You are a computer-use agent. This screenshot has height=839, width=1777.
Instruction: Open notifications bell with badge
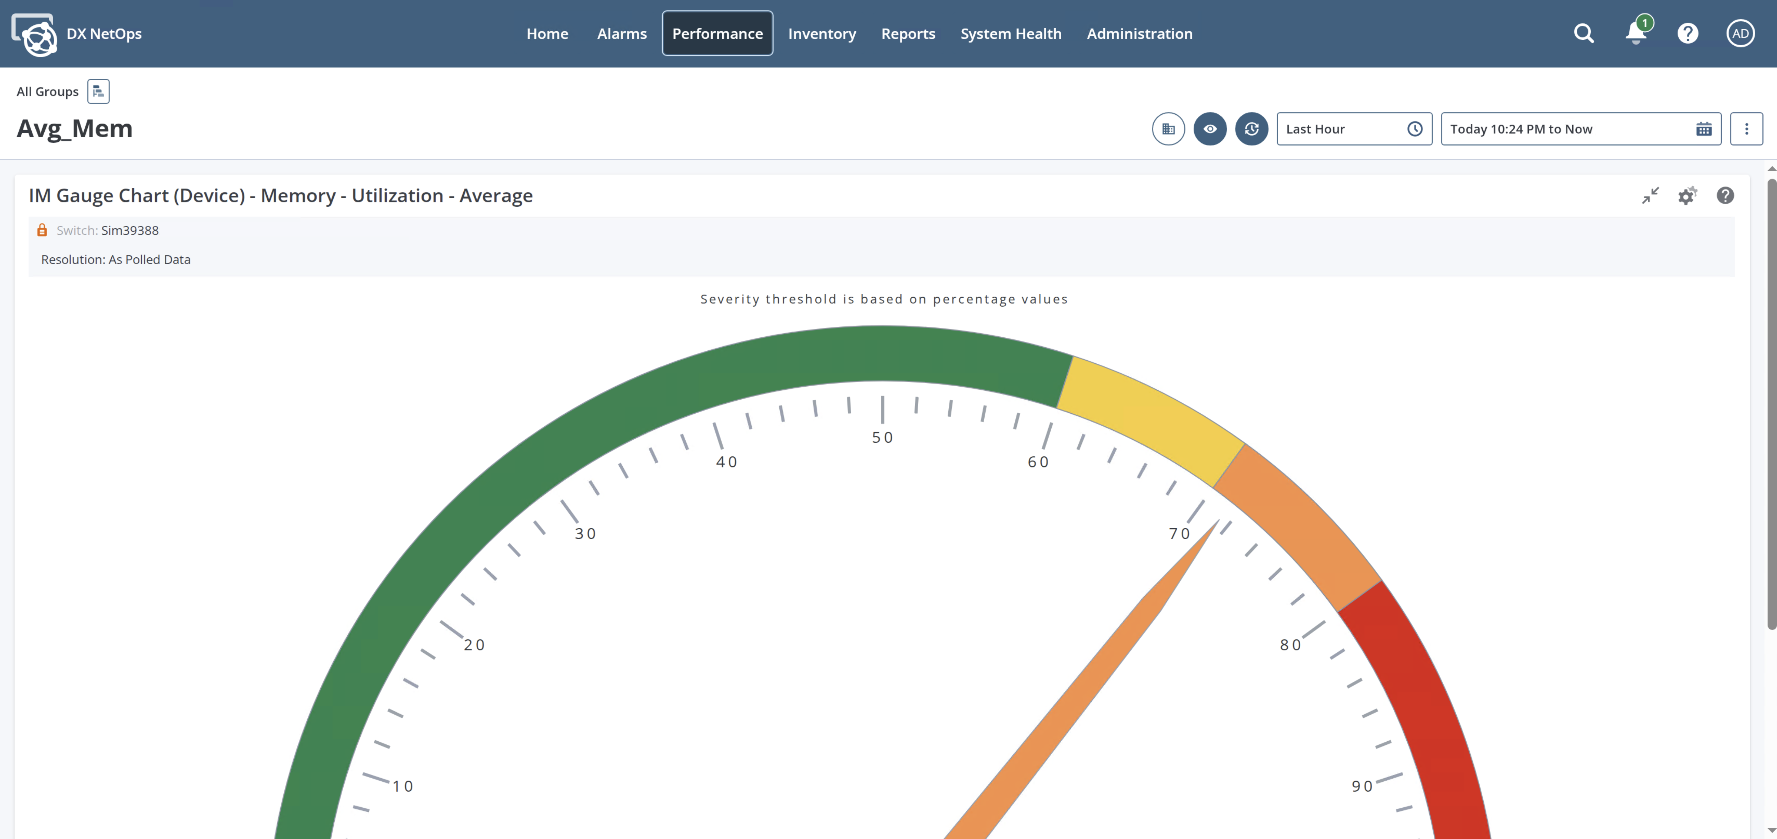[x=1636, y=33]
